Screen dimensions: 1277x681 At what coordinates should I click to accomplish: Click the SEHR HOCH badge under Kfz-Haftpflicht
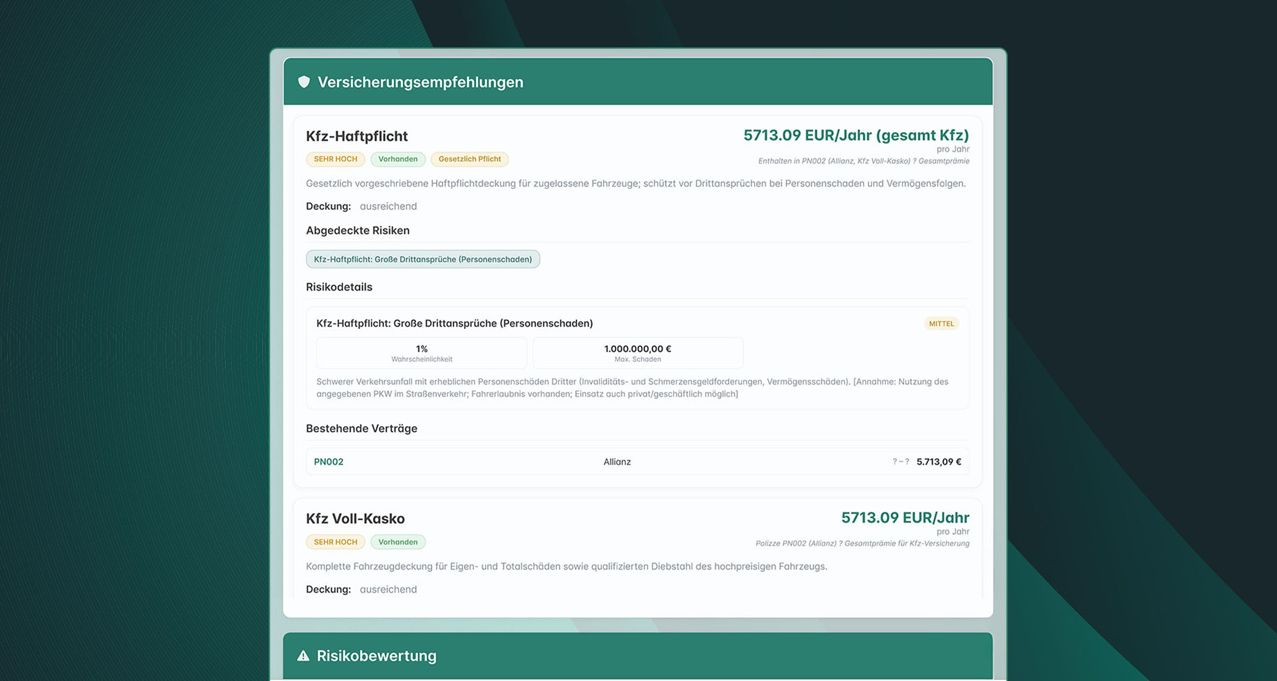coord(335,159)
